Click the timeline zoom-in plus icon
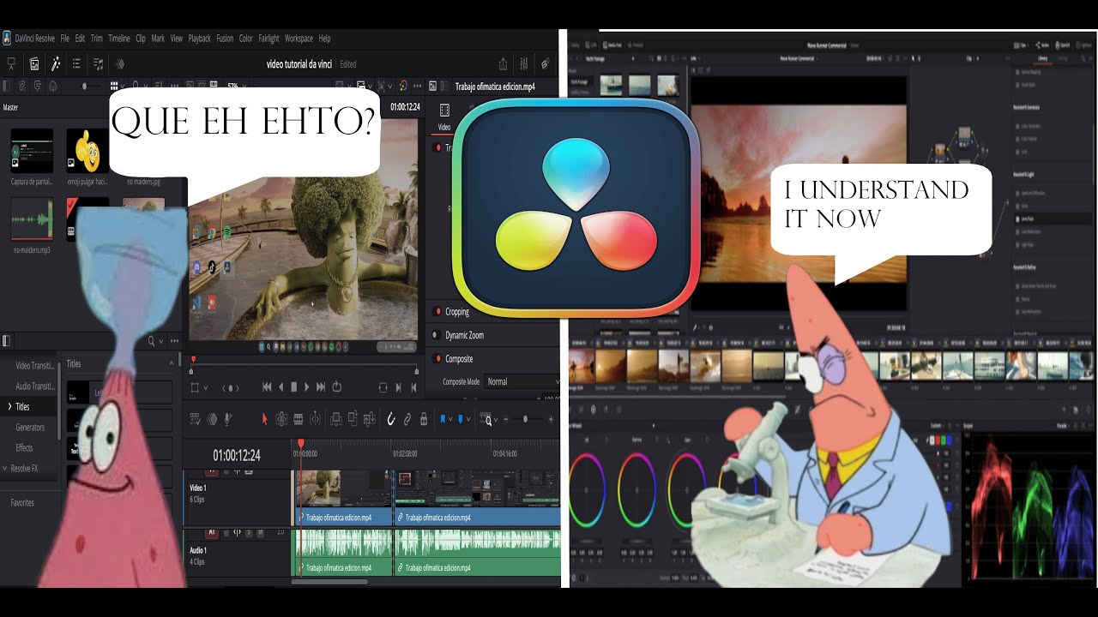The image size is (1098, 617). click(551, 419)
